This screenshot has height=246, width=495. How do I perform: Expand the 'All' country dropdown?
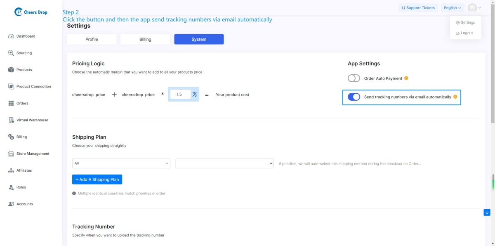point(121,163)
